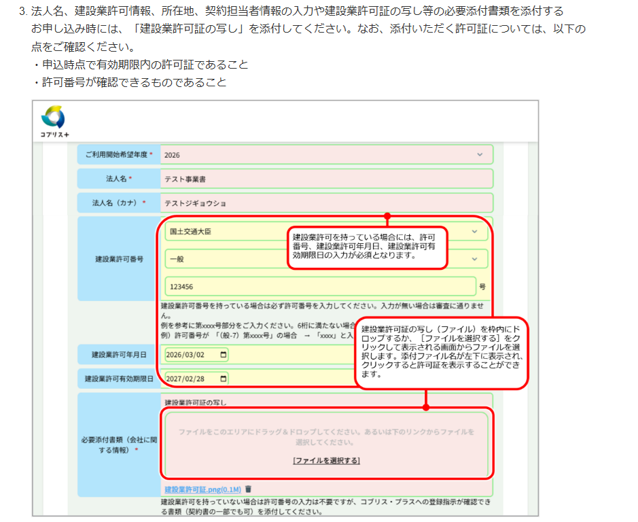The height and width of the screenshot is (522, 638).
Task: Open calendar picker for 建設業許可年月日
Action: point(222,355)
